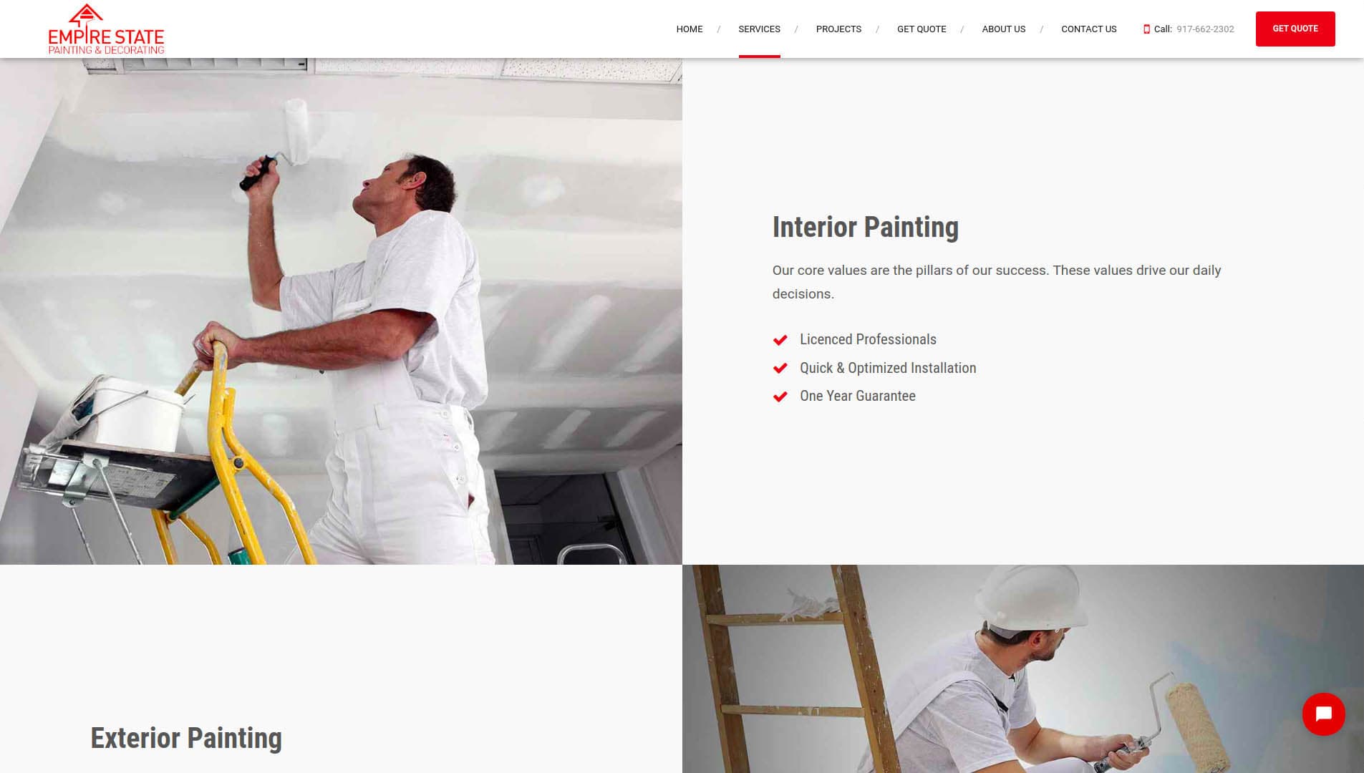1364x773 pixels.
Task: Open Get Quote in the navigation menu
Action: 922,29
